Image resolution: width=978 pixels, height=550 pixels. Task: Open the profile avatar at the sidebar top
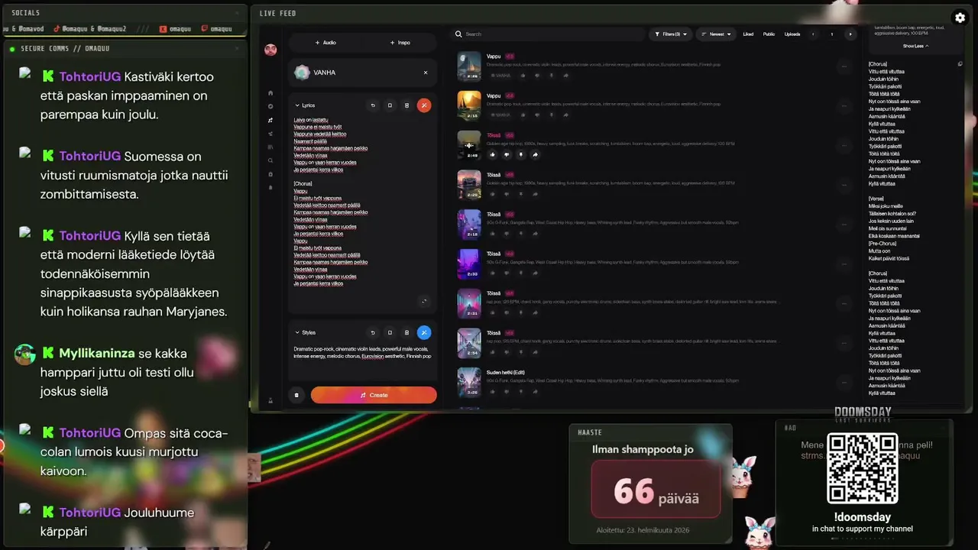pyautogui.click(x=270, y=50)
